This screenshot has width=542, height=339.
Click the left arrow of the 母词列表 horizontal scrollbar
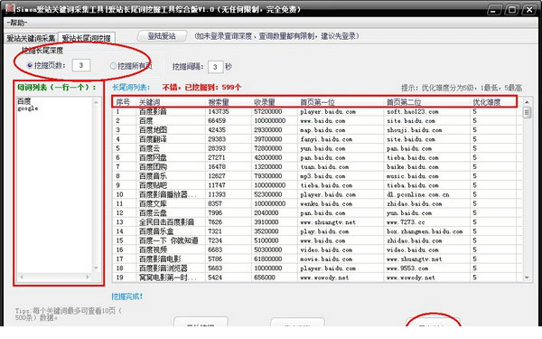pyautogui.click(x=22, y=277)
